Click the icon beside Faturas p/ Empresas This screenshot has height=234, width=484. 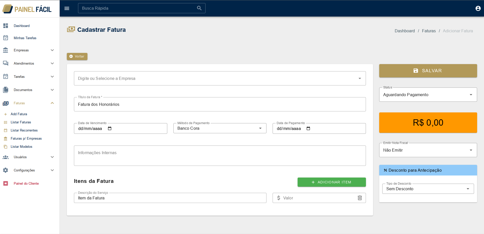pos(6,139)
